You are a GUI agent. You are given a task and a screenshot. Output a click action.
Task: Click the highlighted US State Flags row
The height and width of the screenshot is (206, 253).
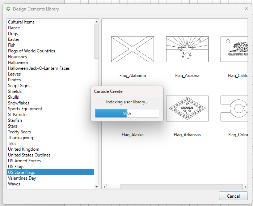(x=50, y=172)
